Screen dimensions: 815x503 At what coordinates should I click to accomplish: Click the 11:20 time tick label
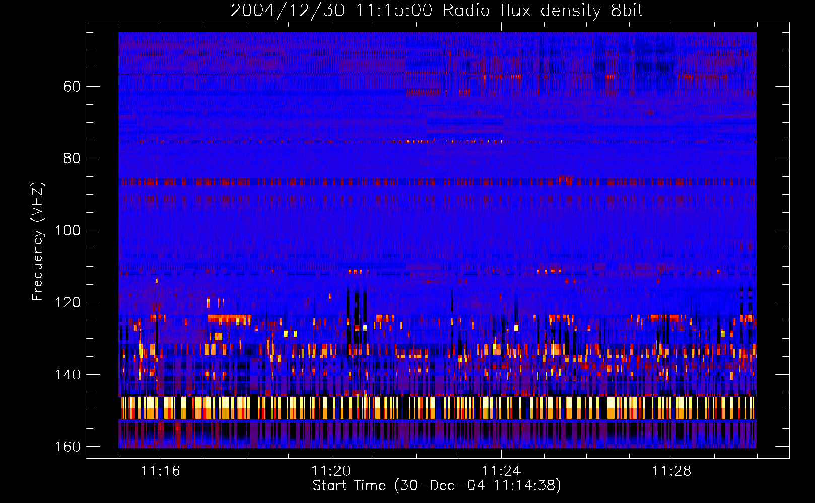click(x=331, y=471)
